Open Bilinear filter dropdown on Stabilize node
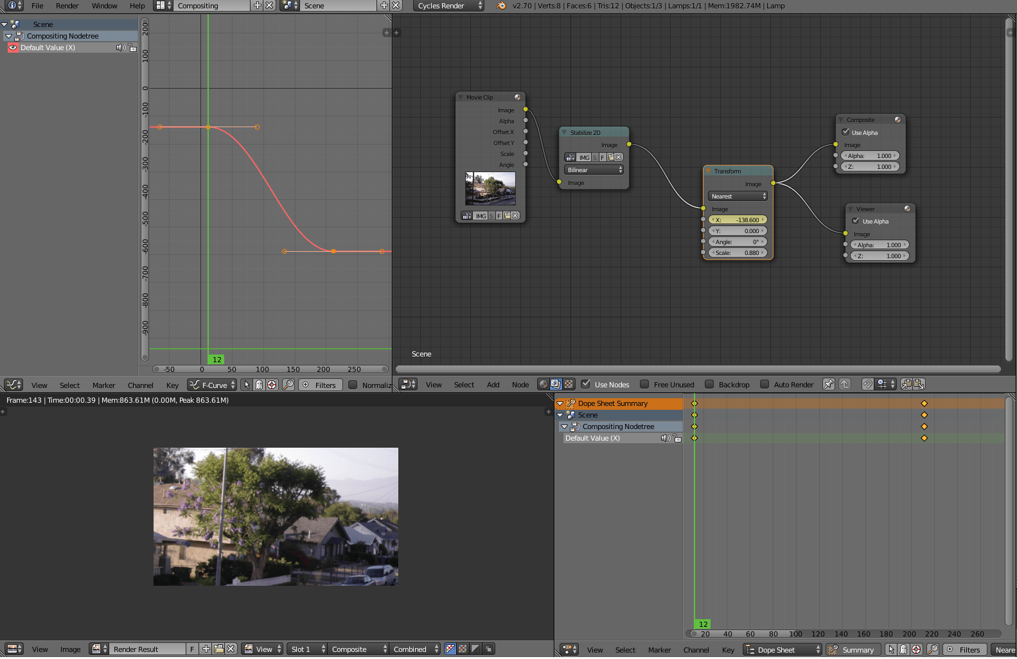The height and width of the screenshot is (659, 1017). click(x=594, y=170)
